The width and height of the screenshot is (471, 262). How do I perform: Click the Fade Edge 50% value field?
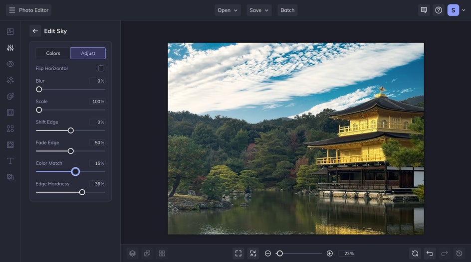pos(97,142)
